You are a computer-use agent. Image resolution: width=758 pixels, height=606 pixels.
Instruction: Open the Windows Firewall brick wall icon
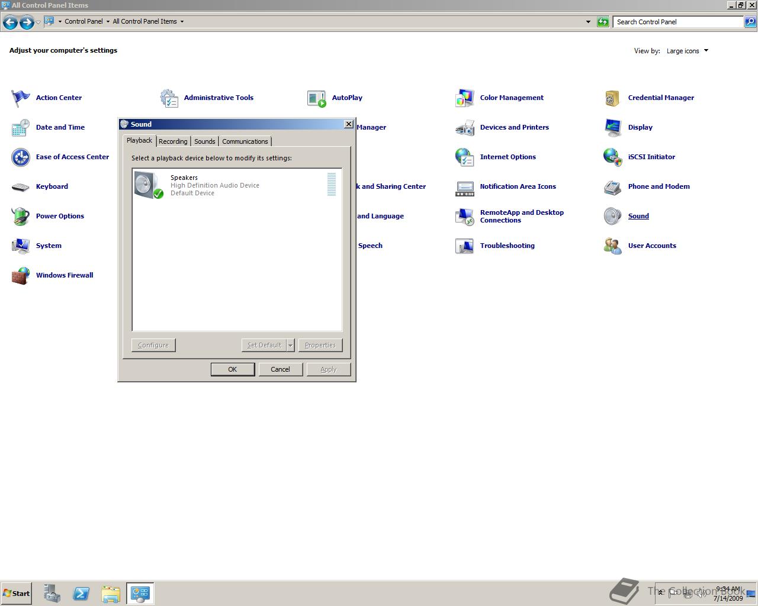(x=21, y=276)
